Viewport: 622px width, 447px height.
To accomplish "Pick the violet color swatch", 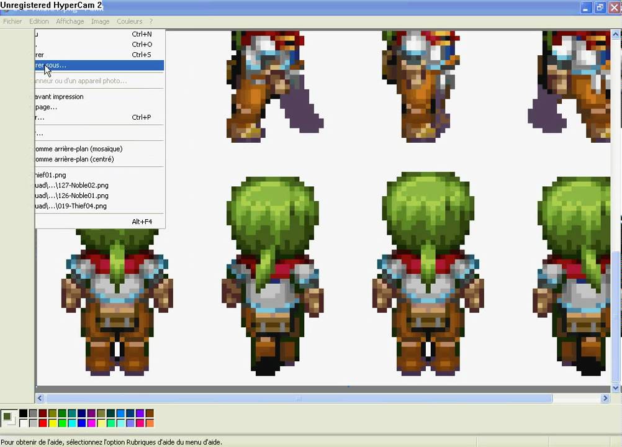I will coord(140,413).
